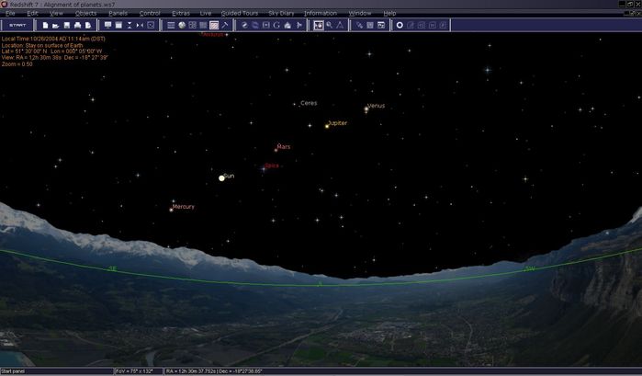Click the Mars label in sky
Viewport: 642px width, 376px height.
[283, 147]
